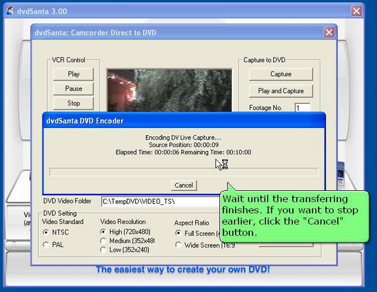Click the Play button in VCR Control

point(73,74)
